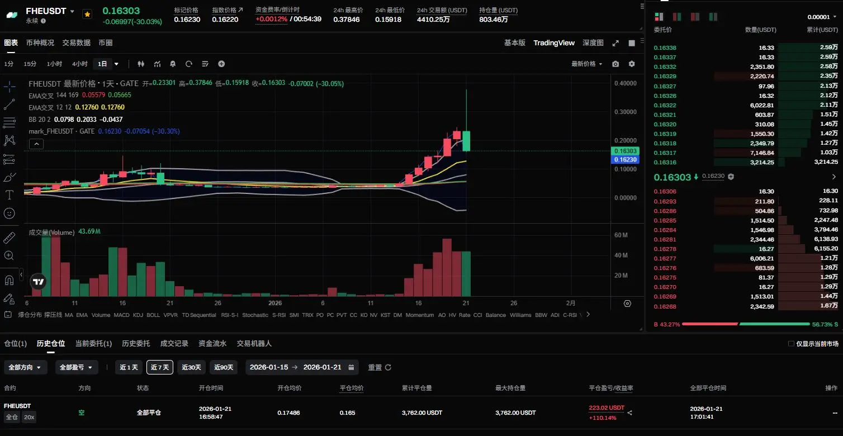The width and height of the screenshot is (843, 436).
Task: Share the FHEUSDT closed position result
Action: coord(630,413)
